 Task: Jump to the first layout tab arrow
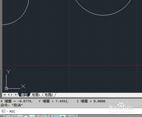[x=4, y=95]
